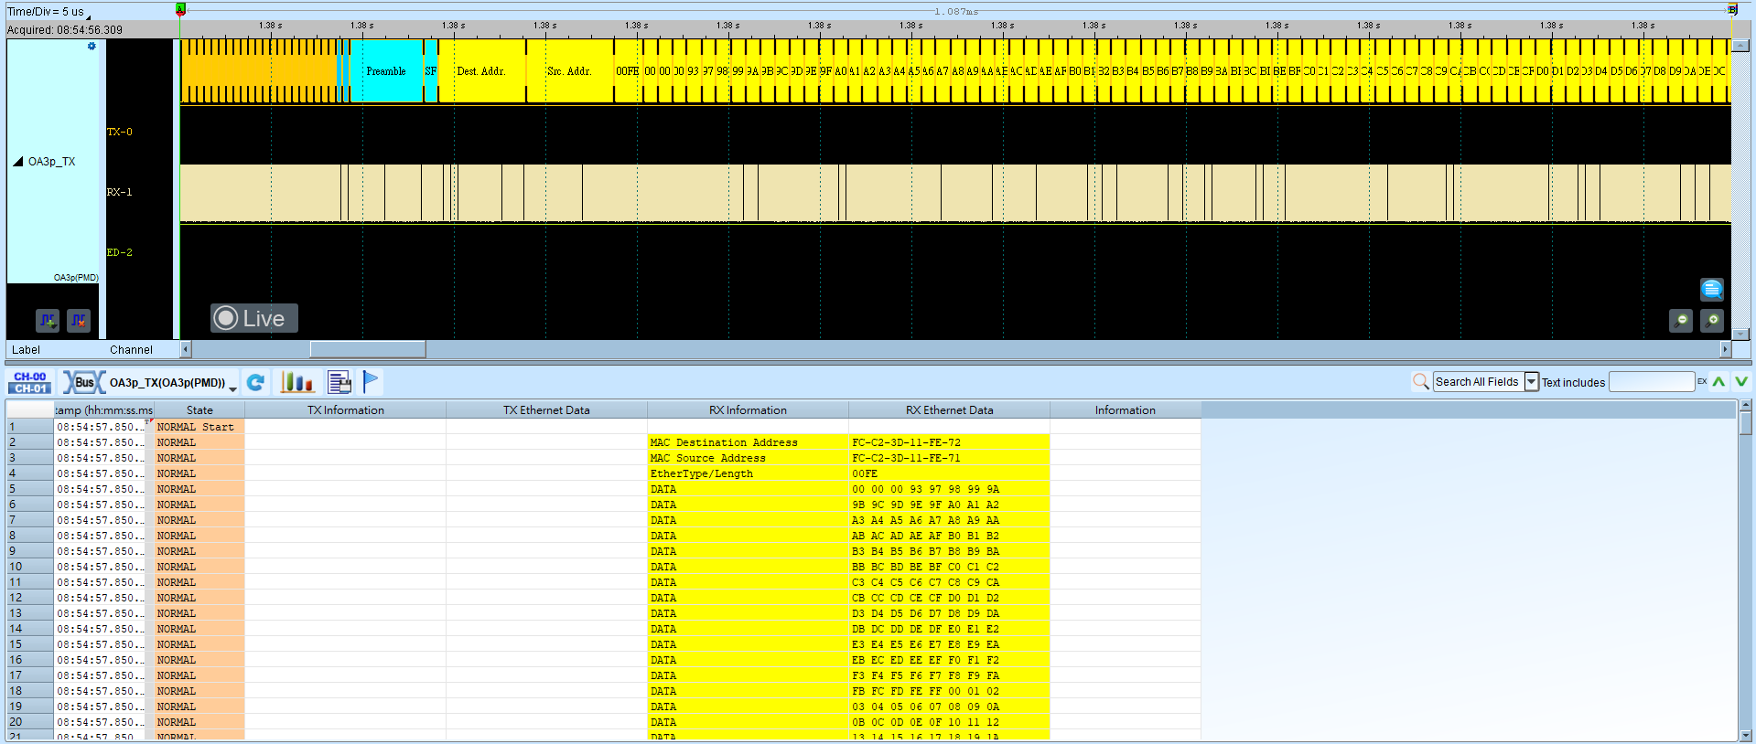Click the Dest. Addr. segment in the waveform

481,71
